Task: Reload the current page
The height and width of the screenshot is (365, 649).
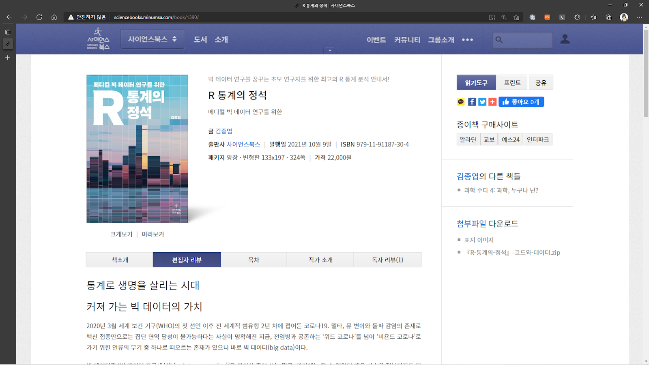Action: [39, 17]
